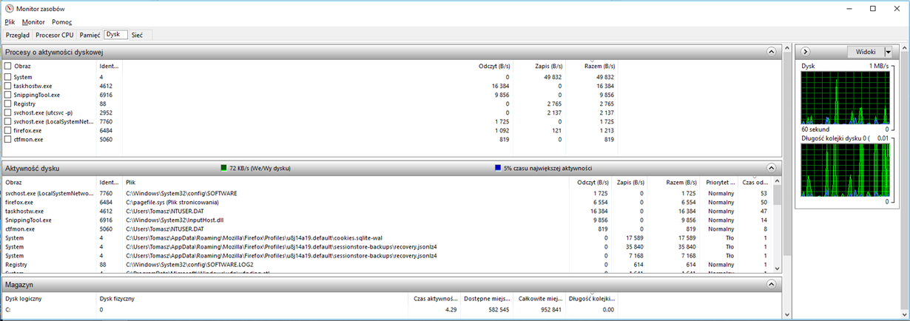Check the System process checkbox
This screenshot has width=910, height=321.
click(8, 77)
